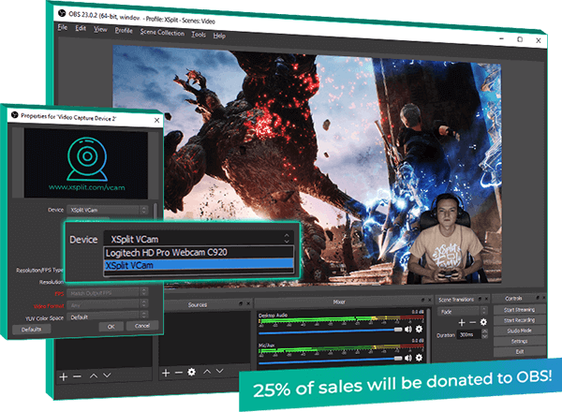Select highlighted XSplit VCam list option
Viewport: 562px width, 412px height.
(199, 266)
